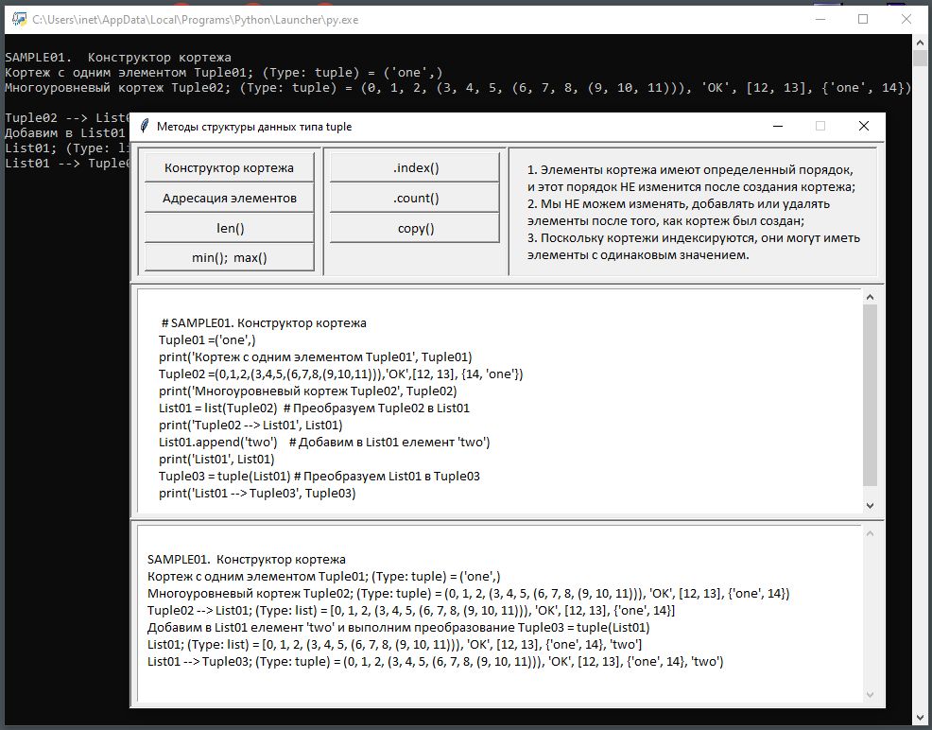Select the min(); max() button
This screenshot has height=730, width=932.
click(x=229, y=257)
